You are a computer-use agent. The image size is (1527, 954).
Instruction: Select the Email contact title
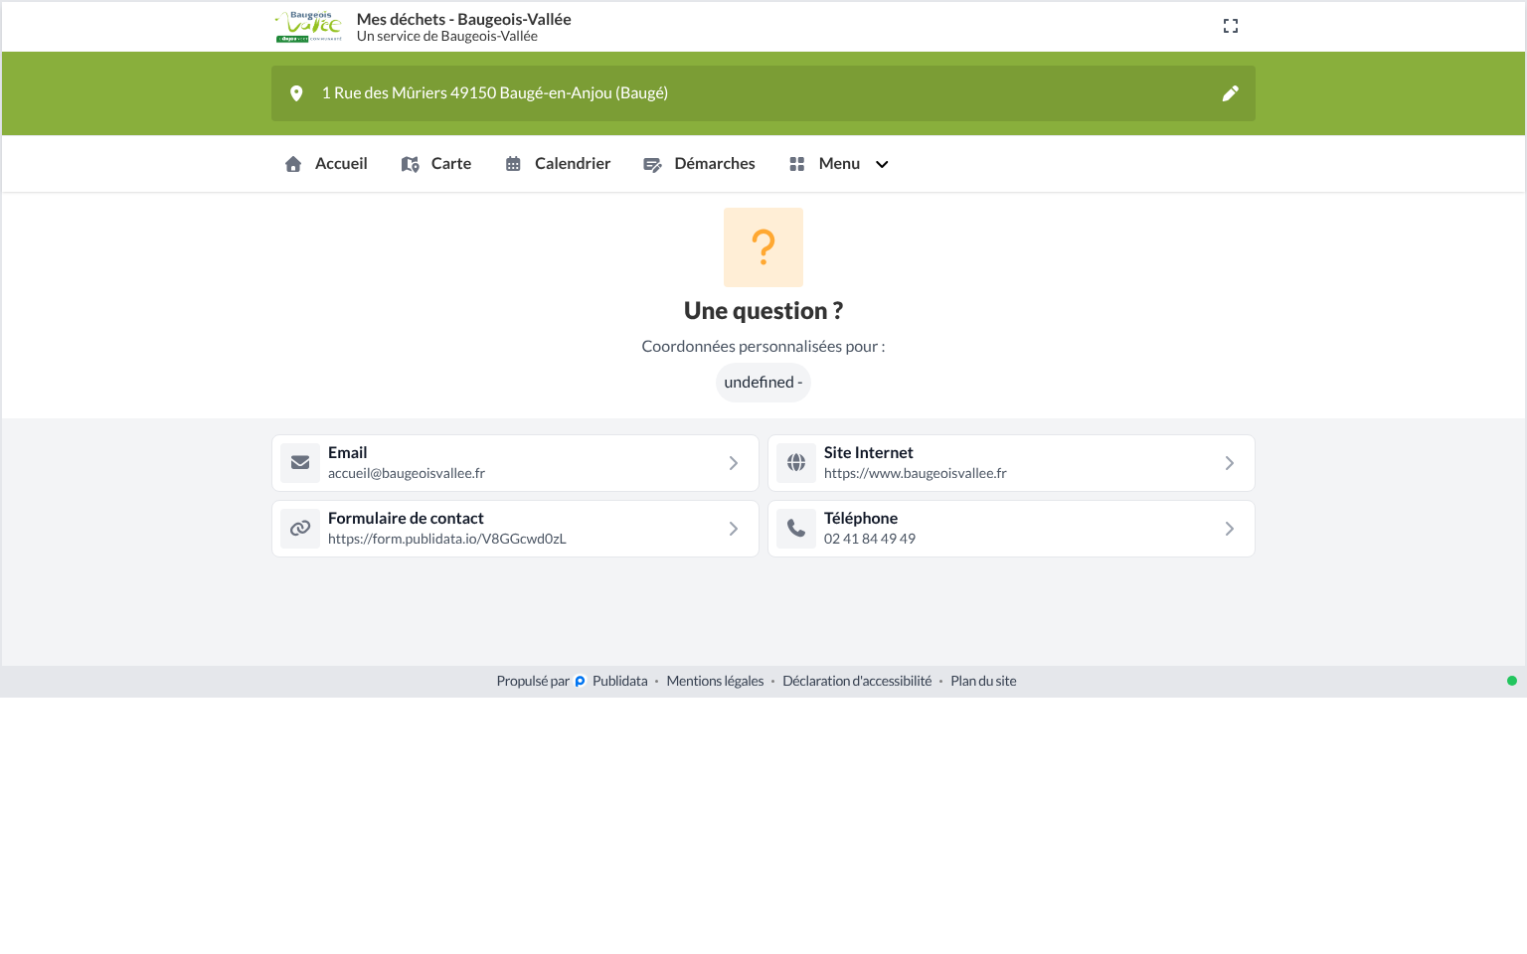348,452
